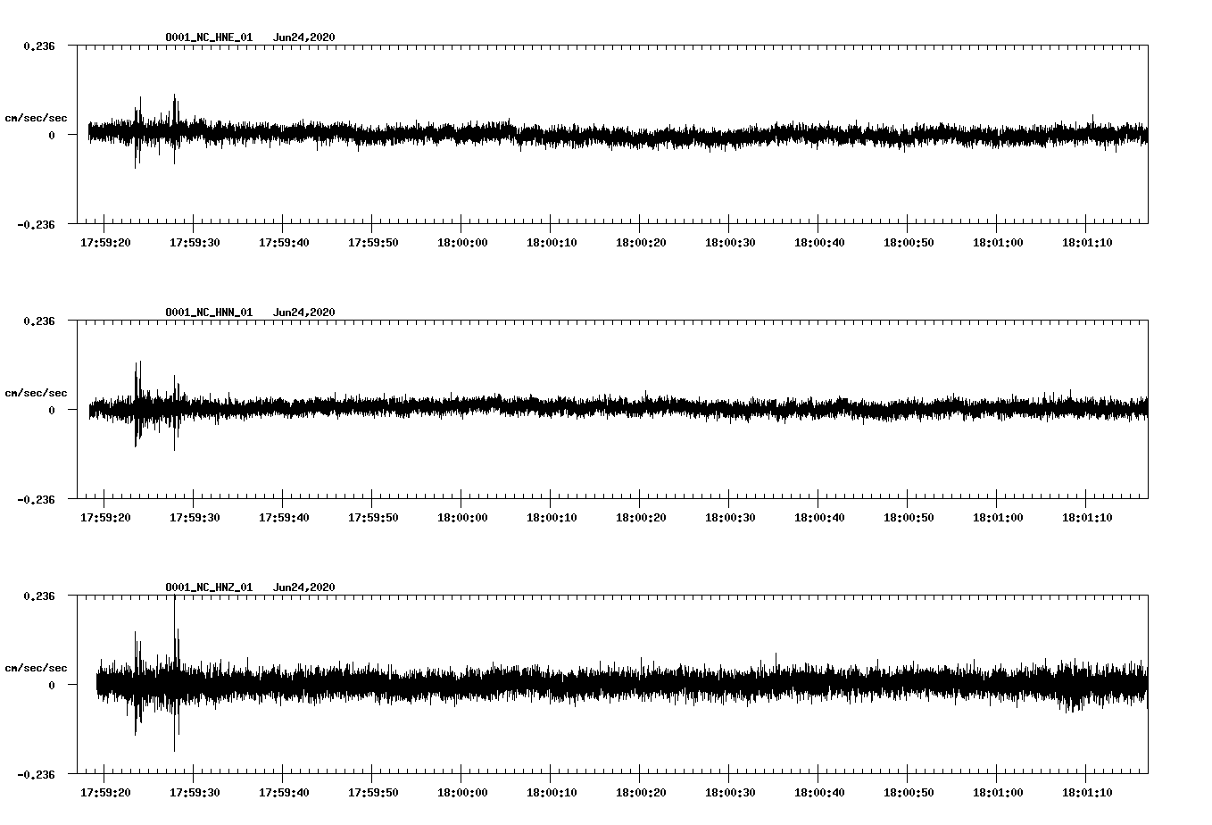Click the 18:00:20 time label under HNN
This screenshot has height=825, width=1212.
point(641,517)
